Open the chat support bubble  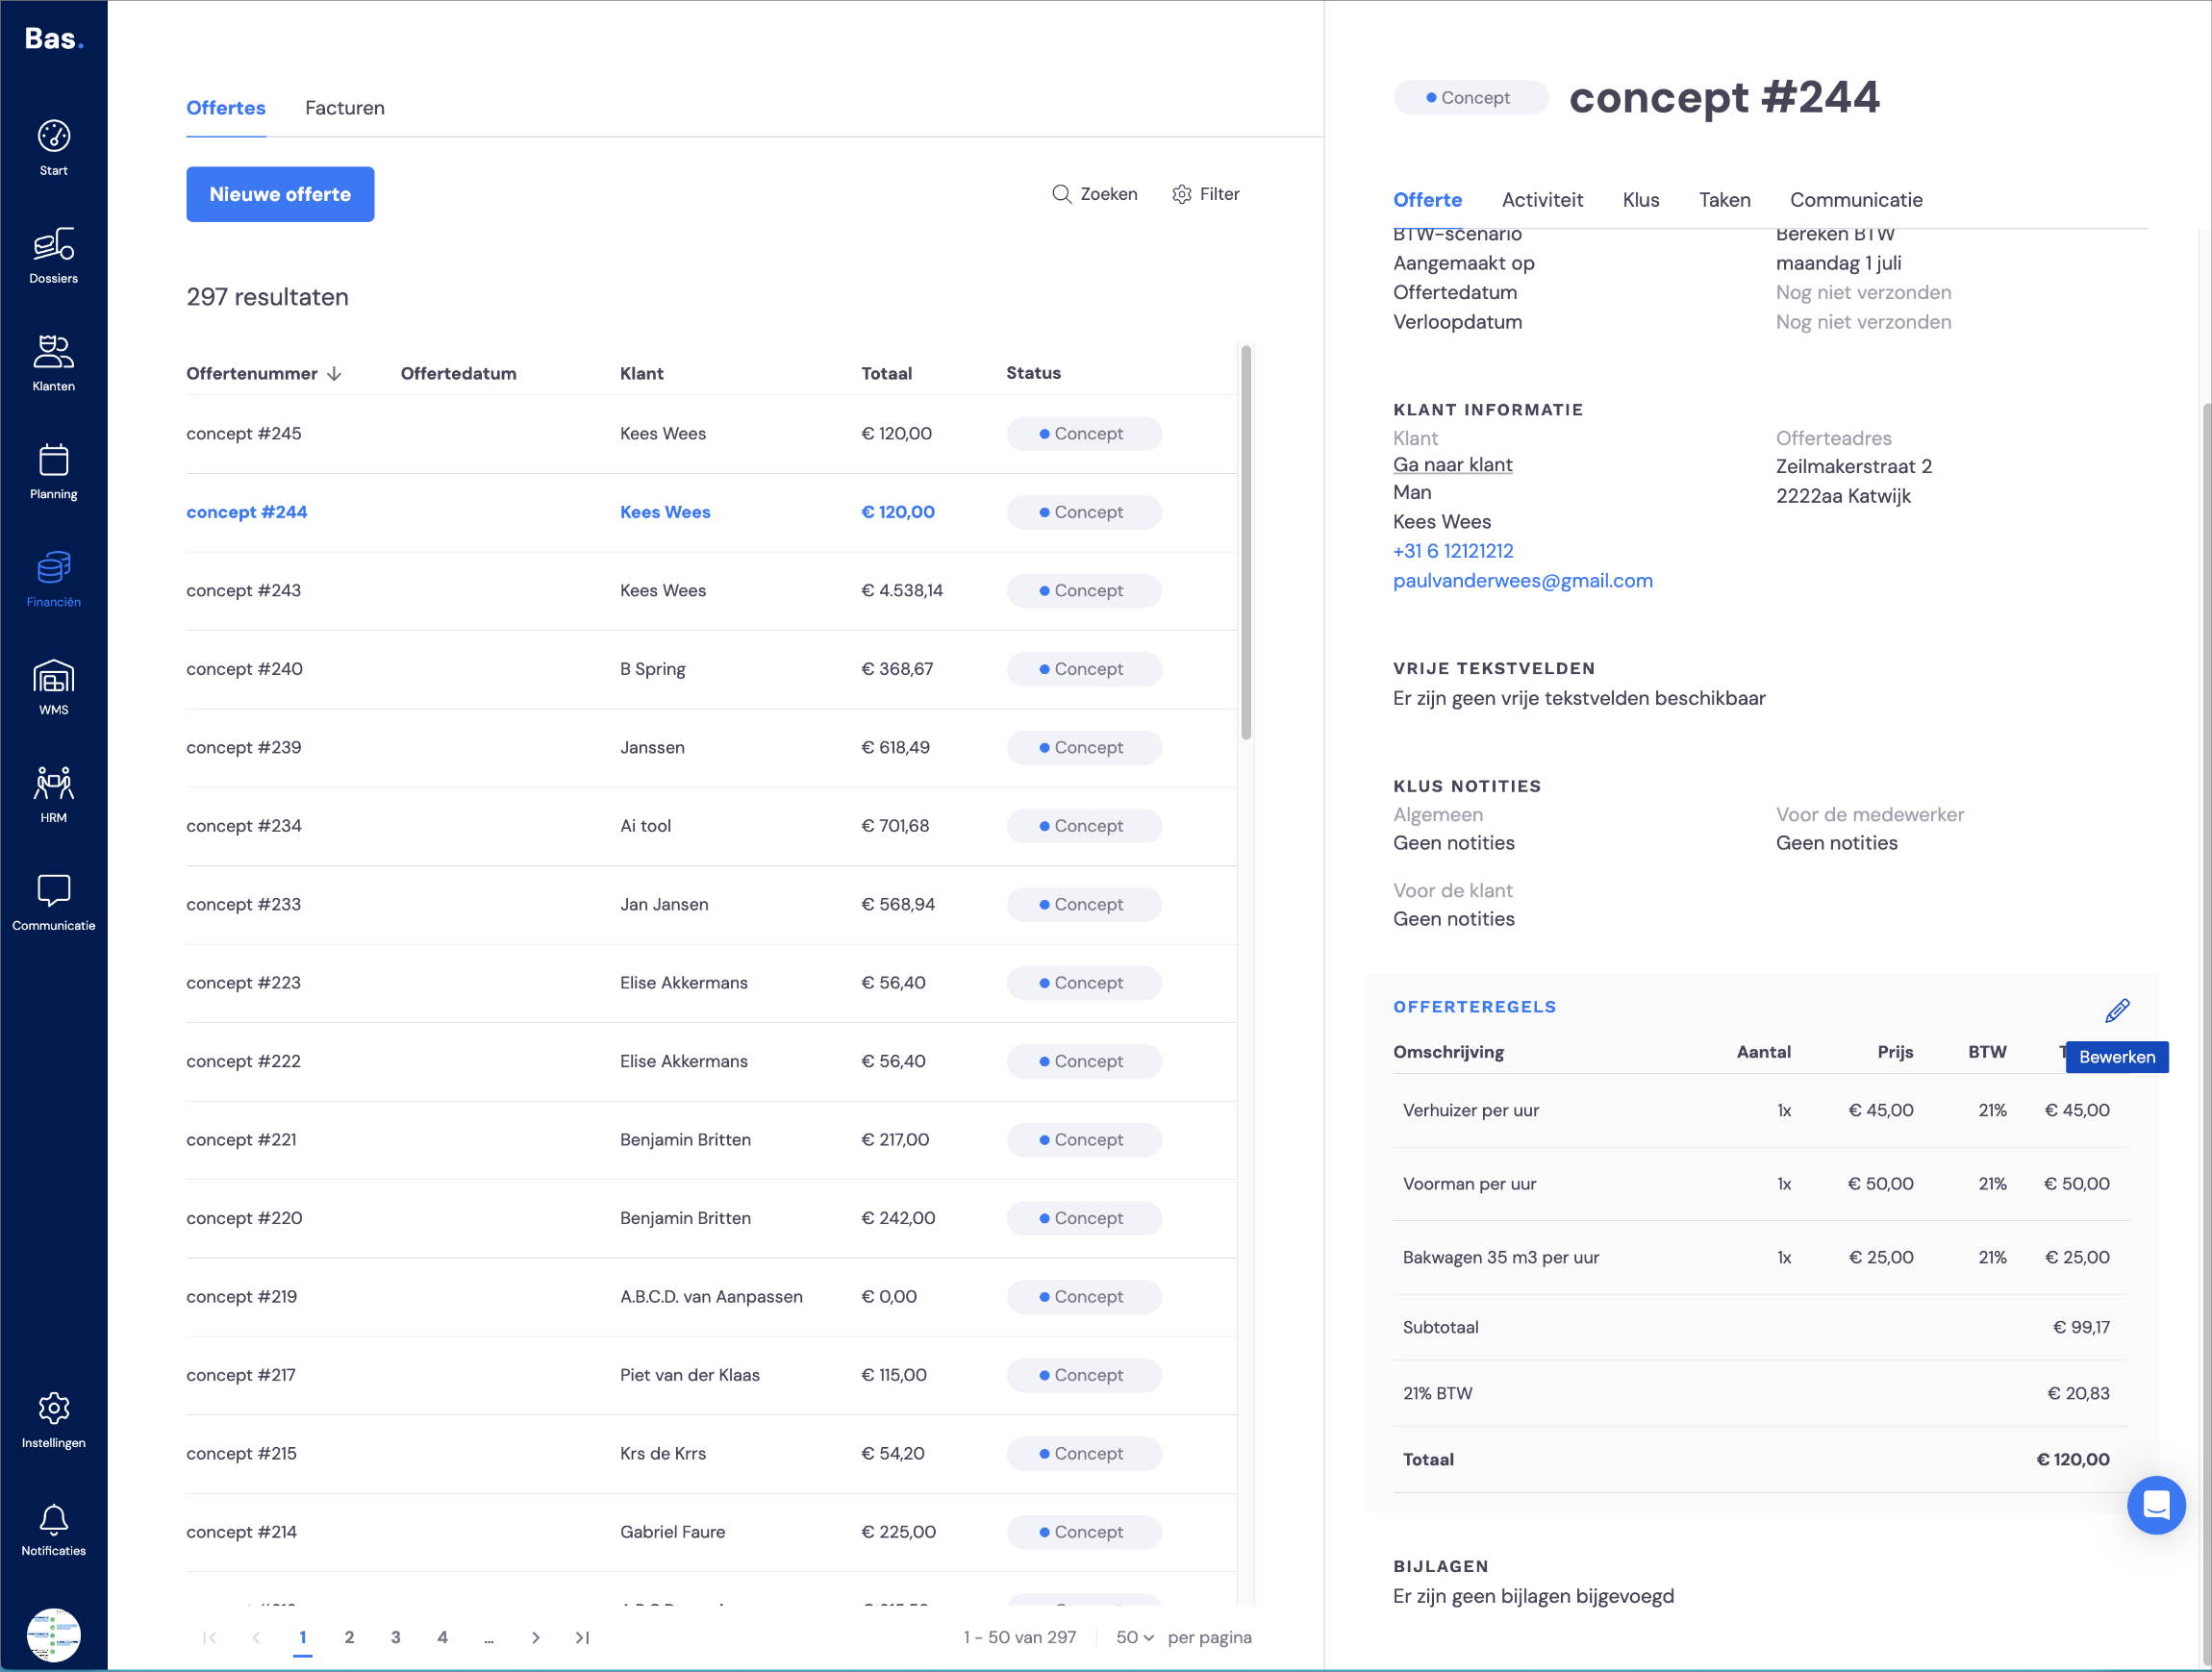[x=2156, y=1505]
